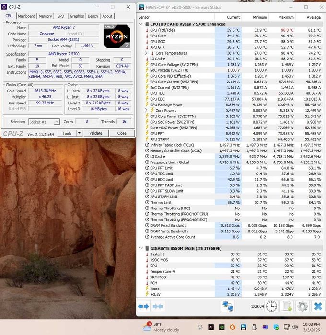This screenshot has height=335, width=326.
Task: Open HWiNFO sensor settings gear icon
Action: [303, 306]
